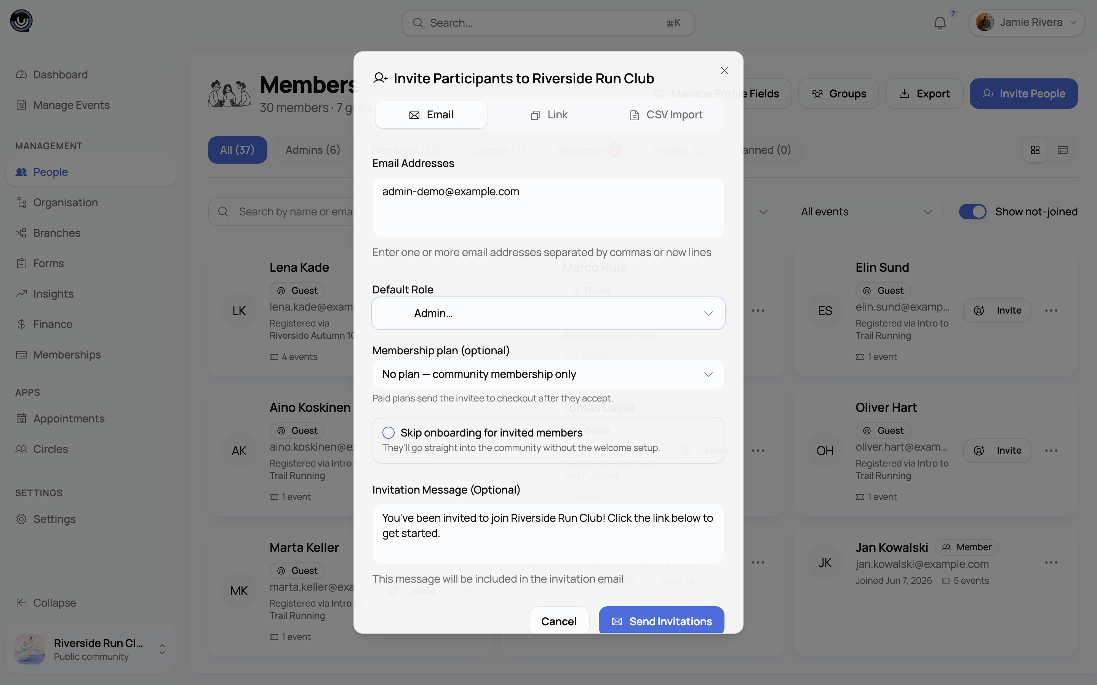Open the Circles app
The height and width of the screenshot is (685, 1097).
(91, 449)
